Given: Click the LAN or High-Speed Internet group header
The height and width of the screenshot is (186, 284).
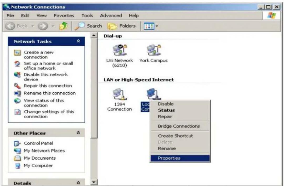Looking at the screenshot, I should 138,80.
